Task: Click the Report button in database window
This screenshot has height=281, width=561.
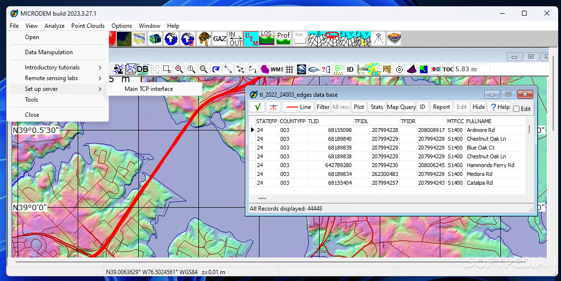Action: click(x=441, y=107)
